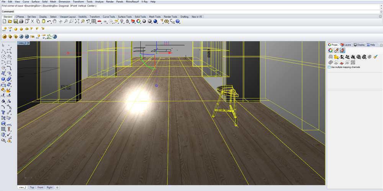Switch to the Top viewport tab

pyautogui.click(x=32, y=187)
